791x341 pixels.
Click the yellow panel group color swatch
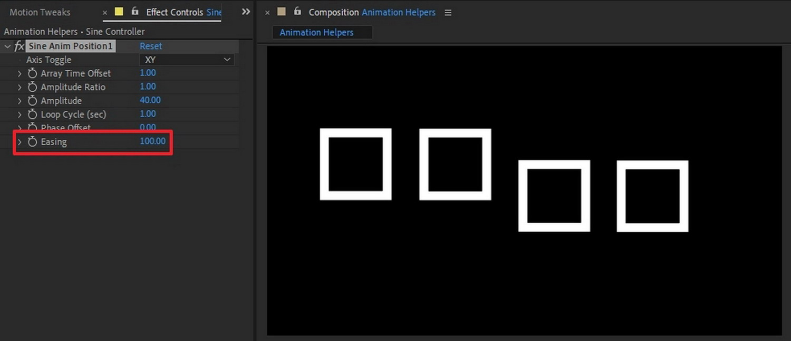coord(119,11)
